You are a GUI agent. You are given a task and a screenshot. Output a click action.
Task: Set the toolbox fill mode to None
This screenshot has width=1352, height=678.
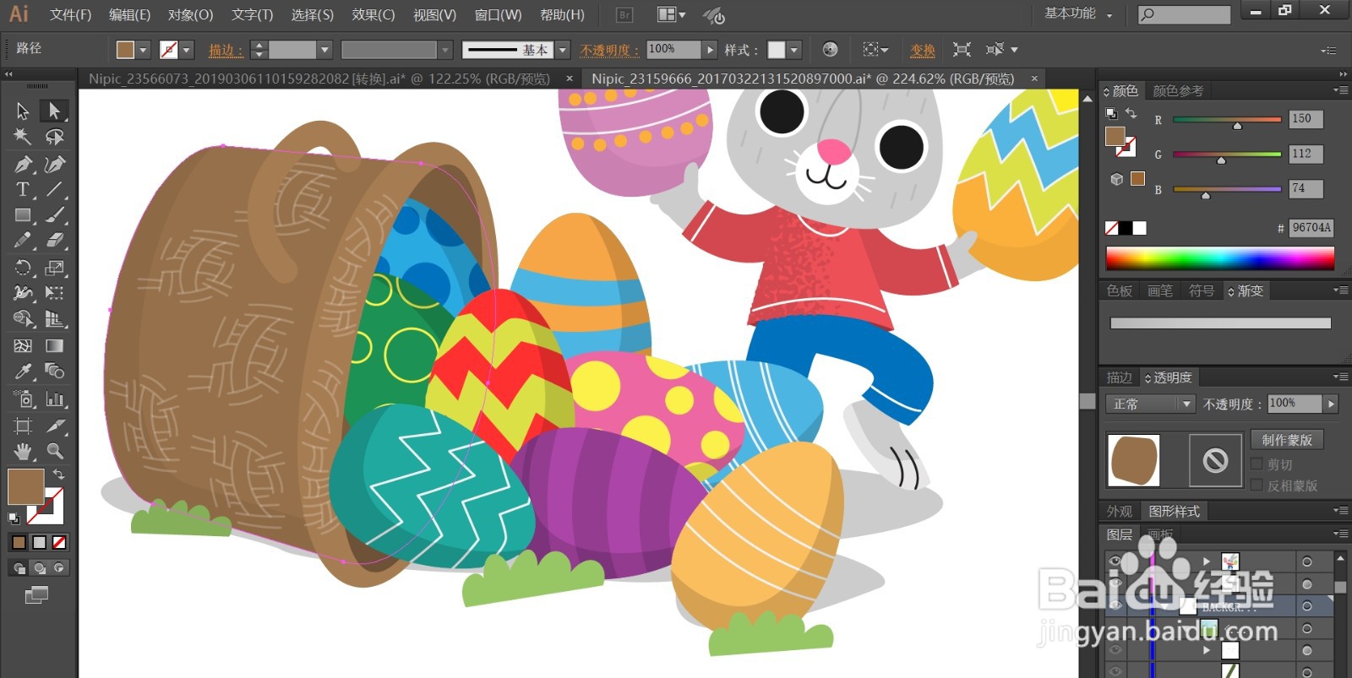pyautogui.click(x=59, y=542)
